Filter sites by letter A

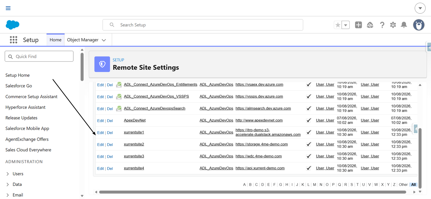tap(244, 184)
